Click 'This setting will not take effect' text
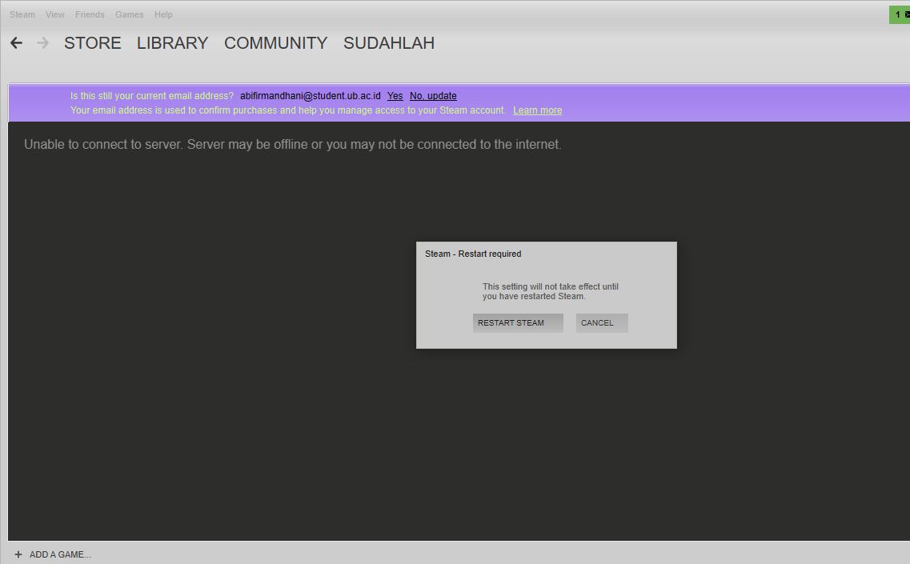This screenshot has width=910, height=564. click(x=550, y=291)
